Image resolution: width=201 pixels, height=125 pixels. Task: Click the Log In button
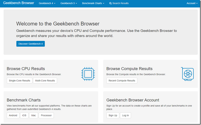[x=125, y=115]
